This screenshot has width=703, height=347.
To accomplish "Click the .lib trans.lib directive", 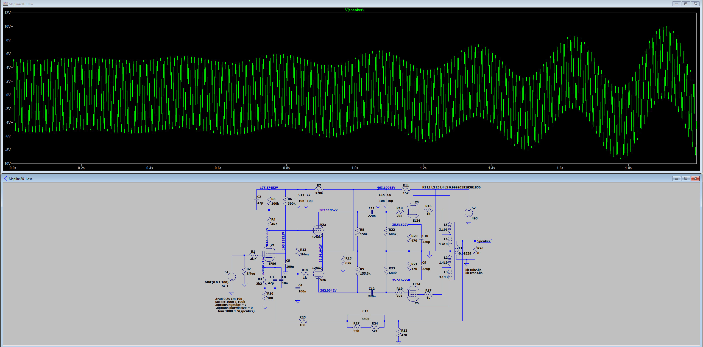I will point(473,273).
